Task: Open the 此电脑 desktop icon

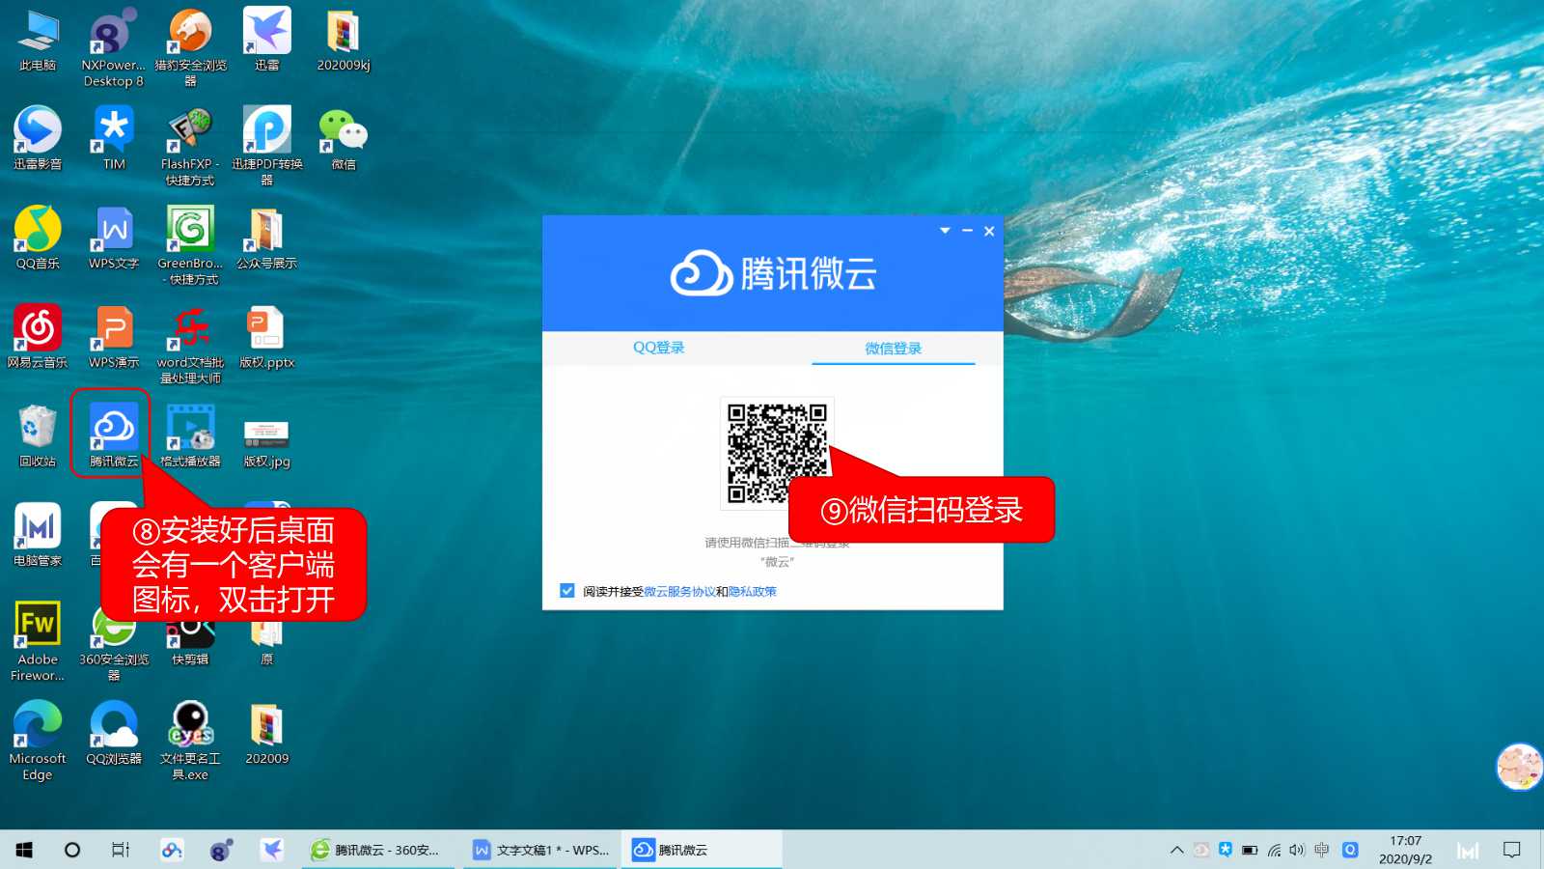Action: [x=38, y=41]
